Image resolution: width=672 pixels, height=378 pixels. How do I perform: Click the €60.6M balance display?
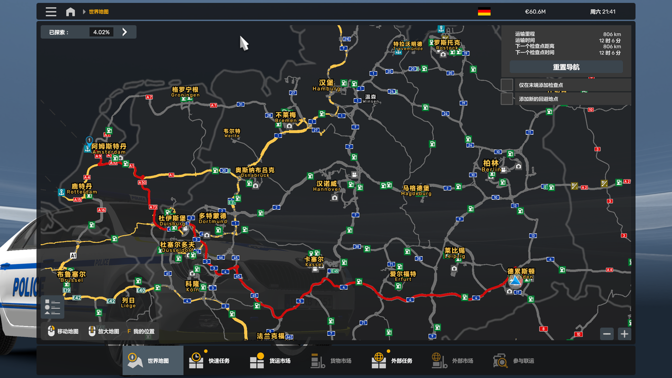coord(535,12)
